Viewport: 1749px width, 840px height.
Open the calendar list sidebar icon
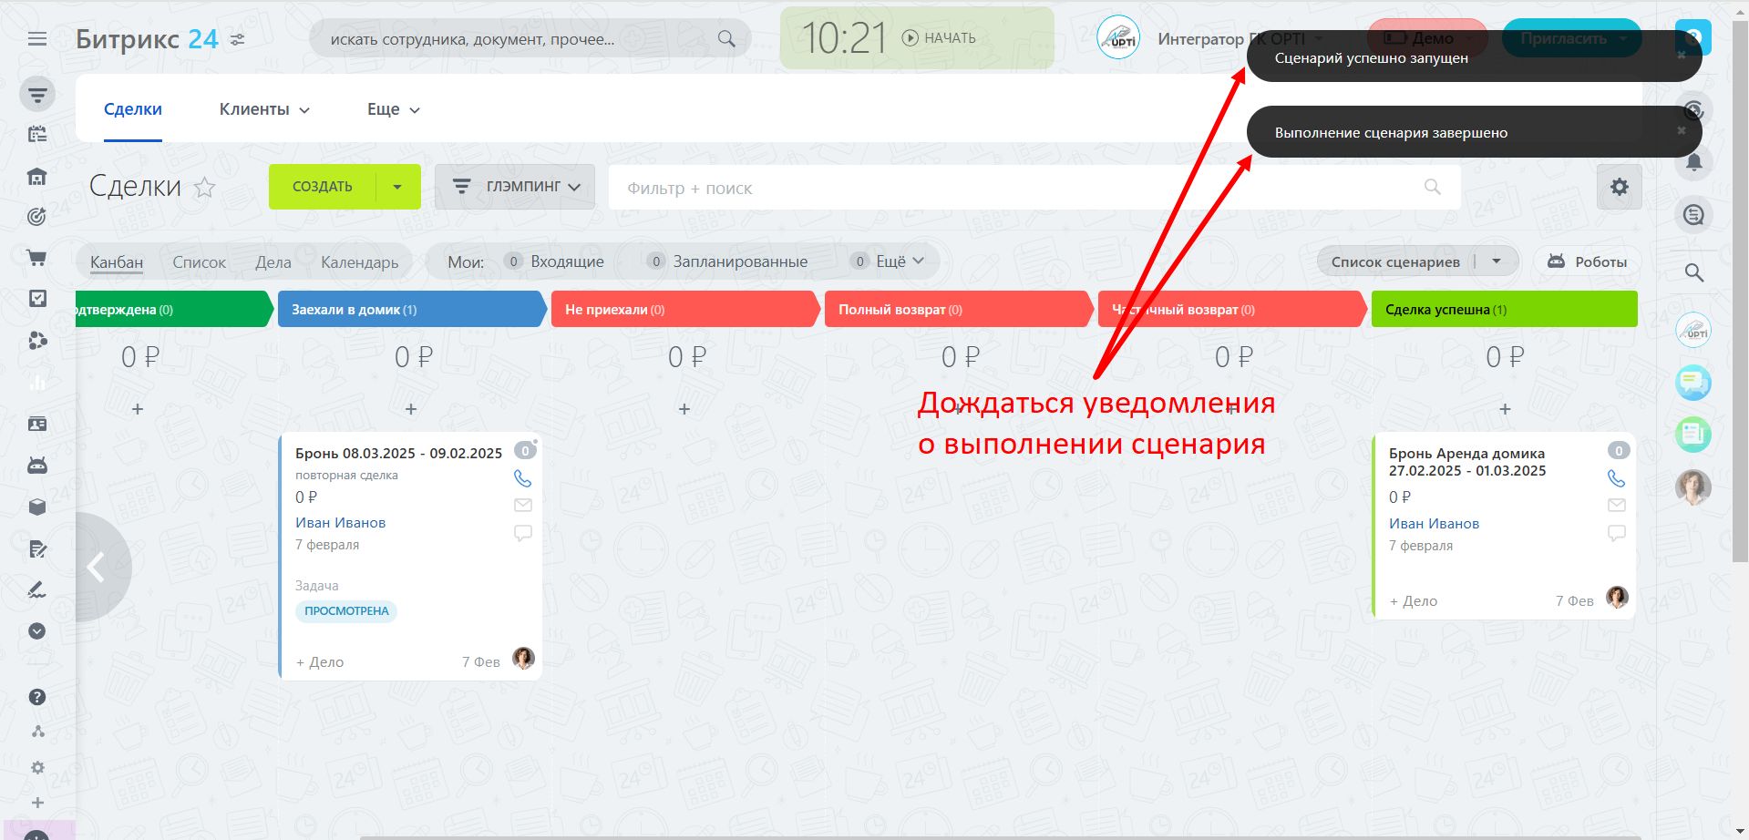click(x=37, y=135)
